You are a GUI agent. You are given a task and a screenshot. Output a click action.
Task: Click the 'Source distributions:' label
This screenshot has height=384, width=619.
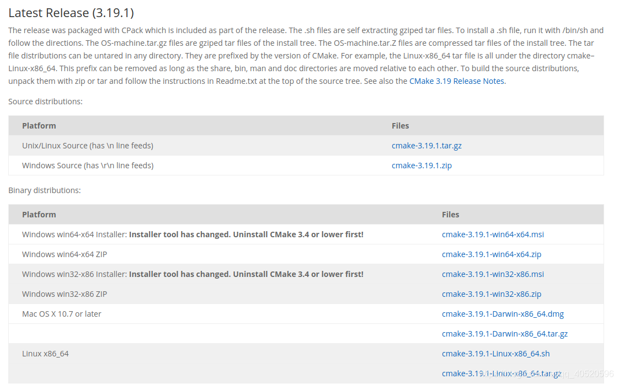tap(45, 102)
